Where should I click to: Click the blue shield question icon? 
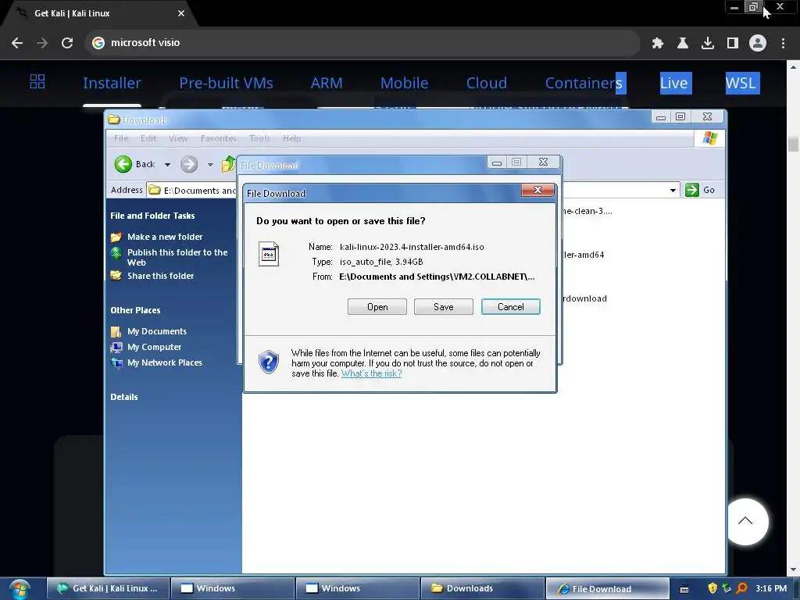click(269, 362)
